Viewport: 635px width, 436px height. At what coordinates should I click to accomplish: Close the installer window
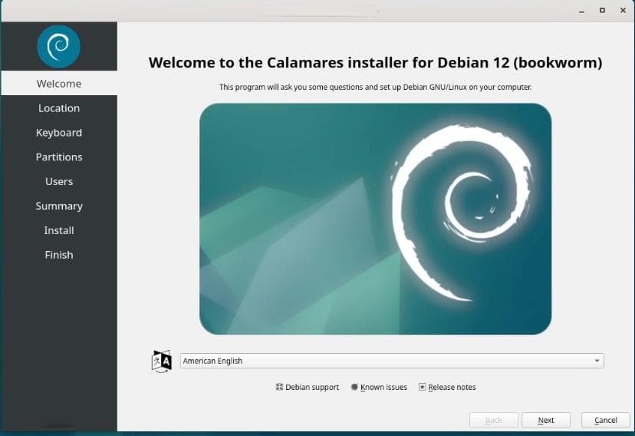(x=623, y=11)
